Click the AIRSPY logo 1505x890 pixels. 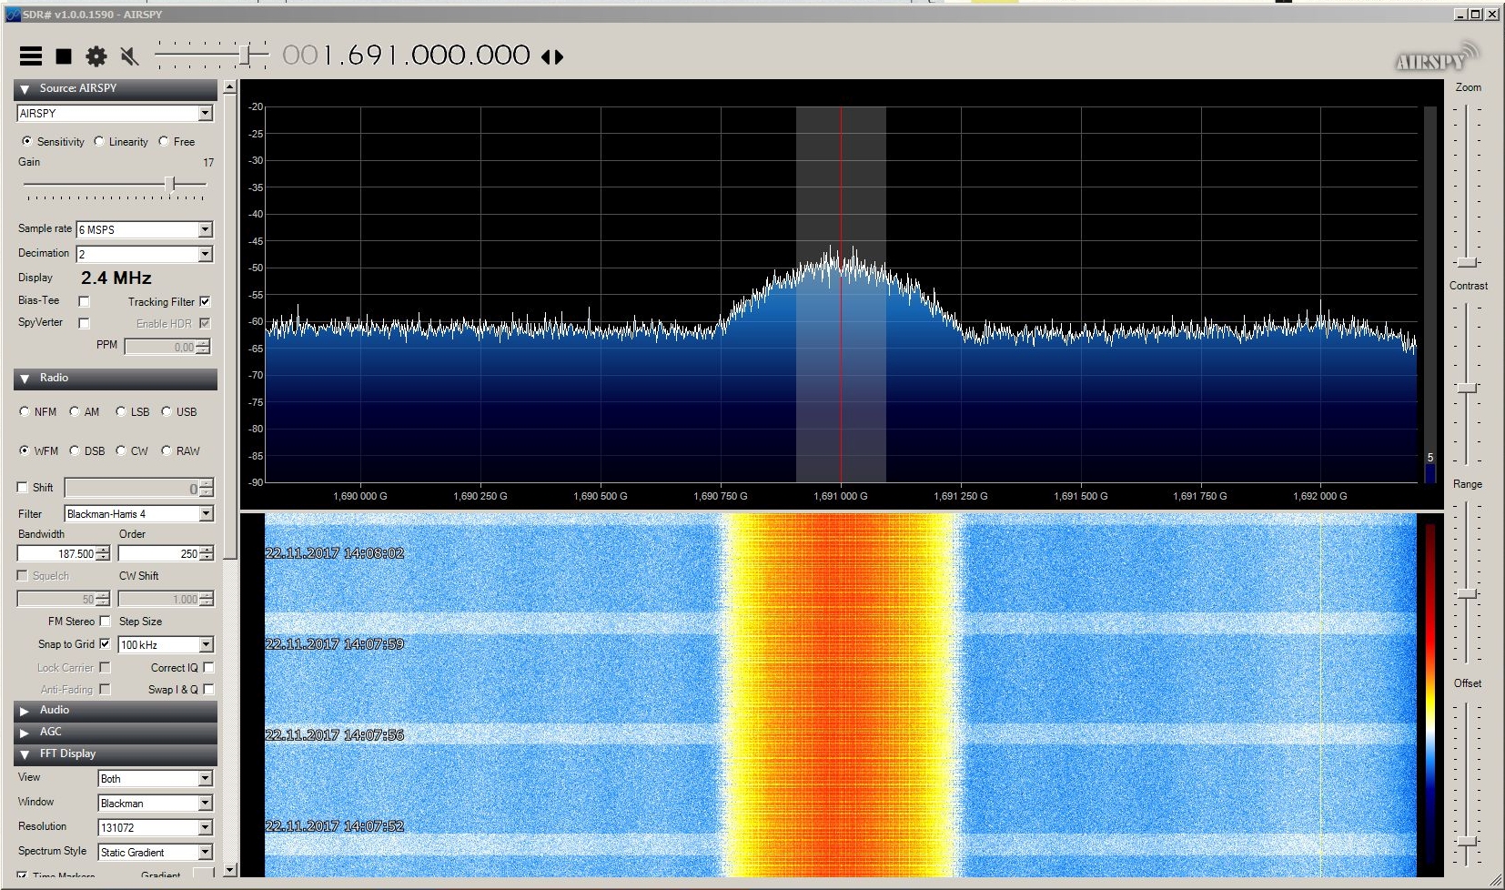click(x=1437, y=59)
